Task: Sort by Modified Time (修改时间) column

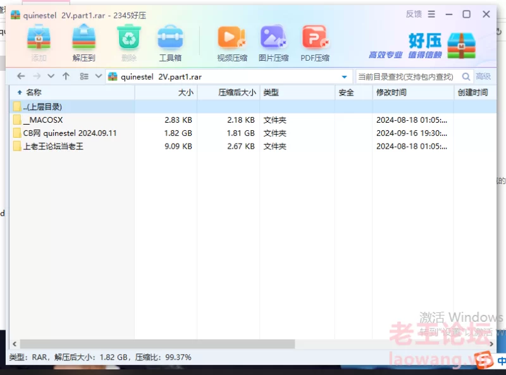Action: tap(413, 92)
